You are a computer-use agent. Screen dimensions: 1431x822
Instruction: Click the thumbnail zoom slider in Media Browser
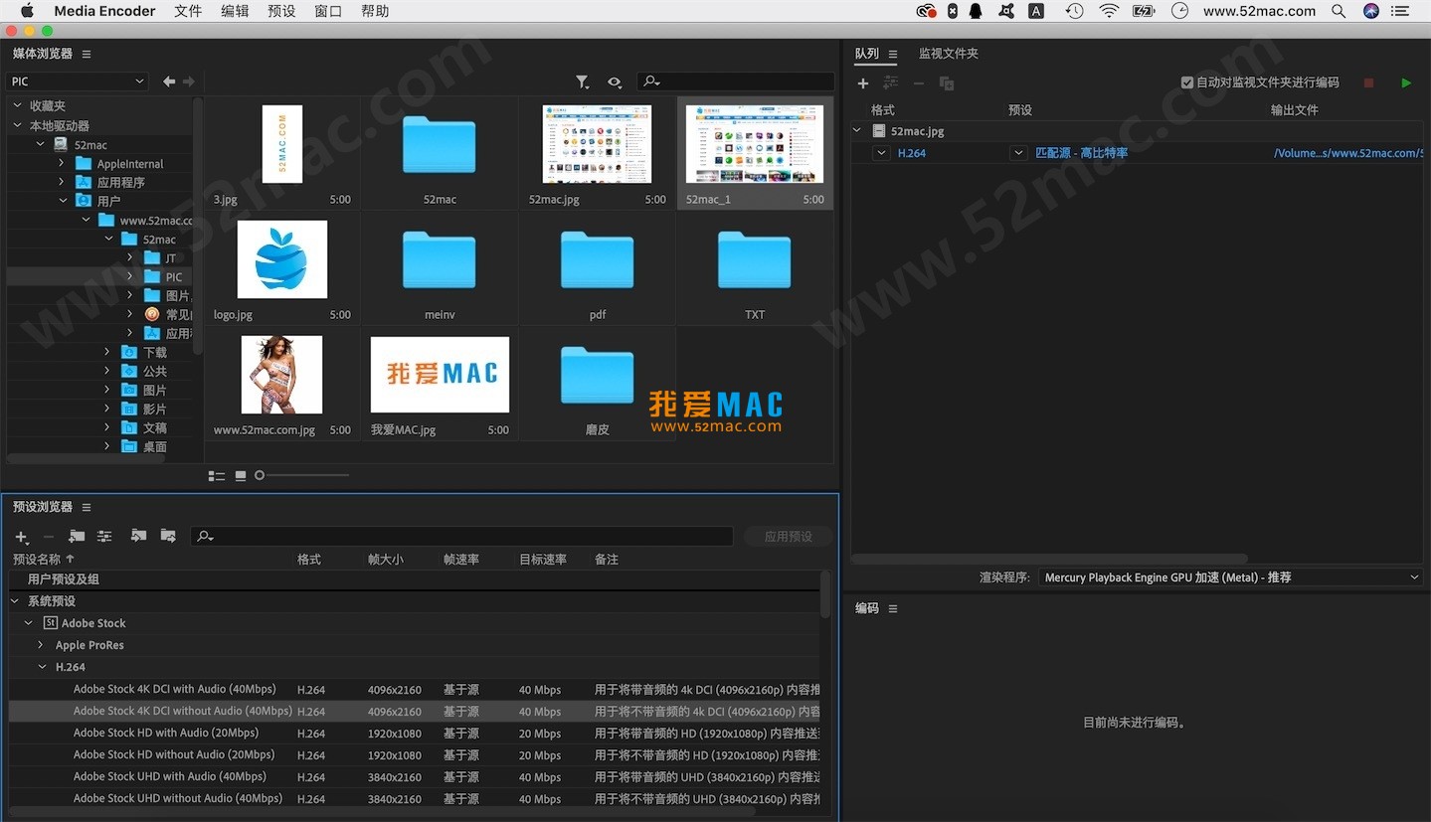click(x=301, y=476)
